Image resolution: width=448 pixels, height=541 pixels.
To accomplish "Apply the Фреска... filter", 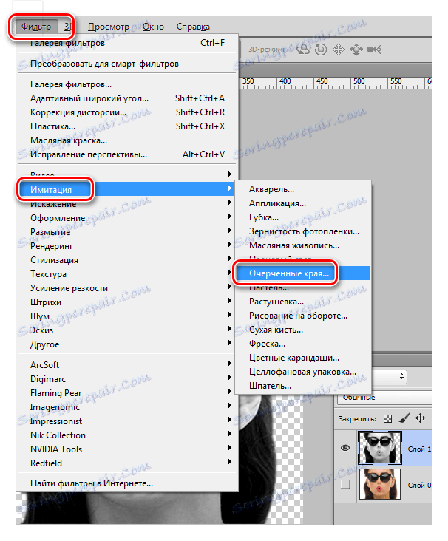I will click(303, 344).
